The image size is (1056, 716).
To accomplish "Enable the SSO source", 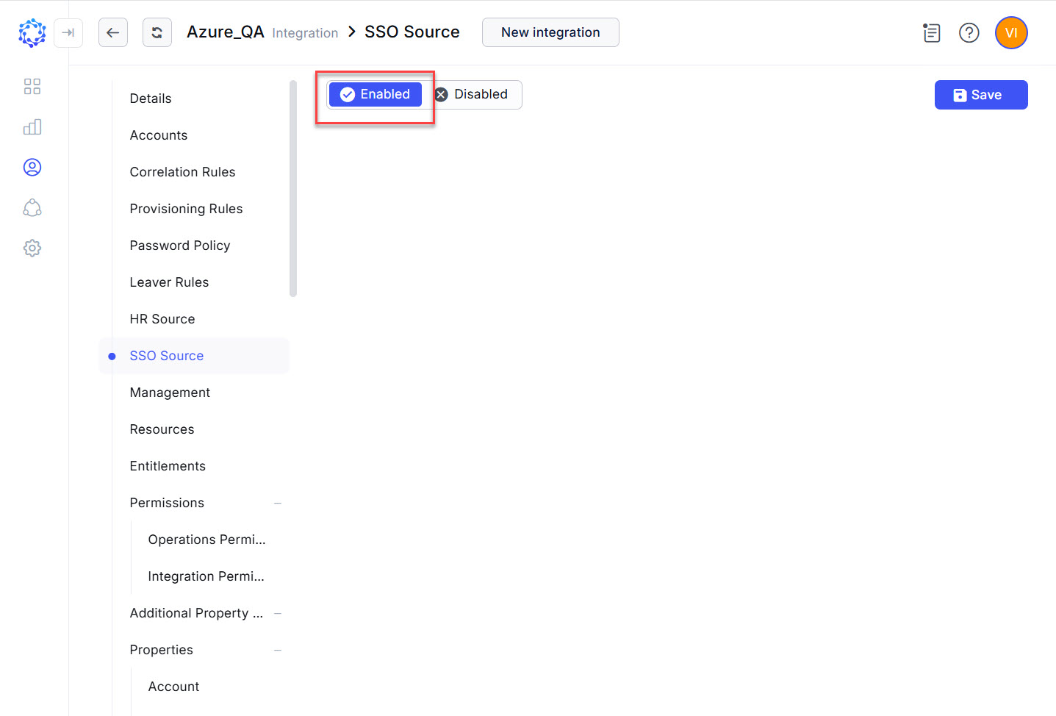I will (375, 94).
